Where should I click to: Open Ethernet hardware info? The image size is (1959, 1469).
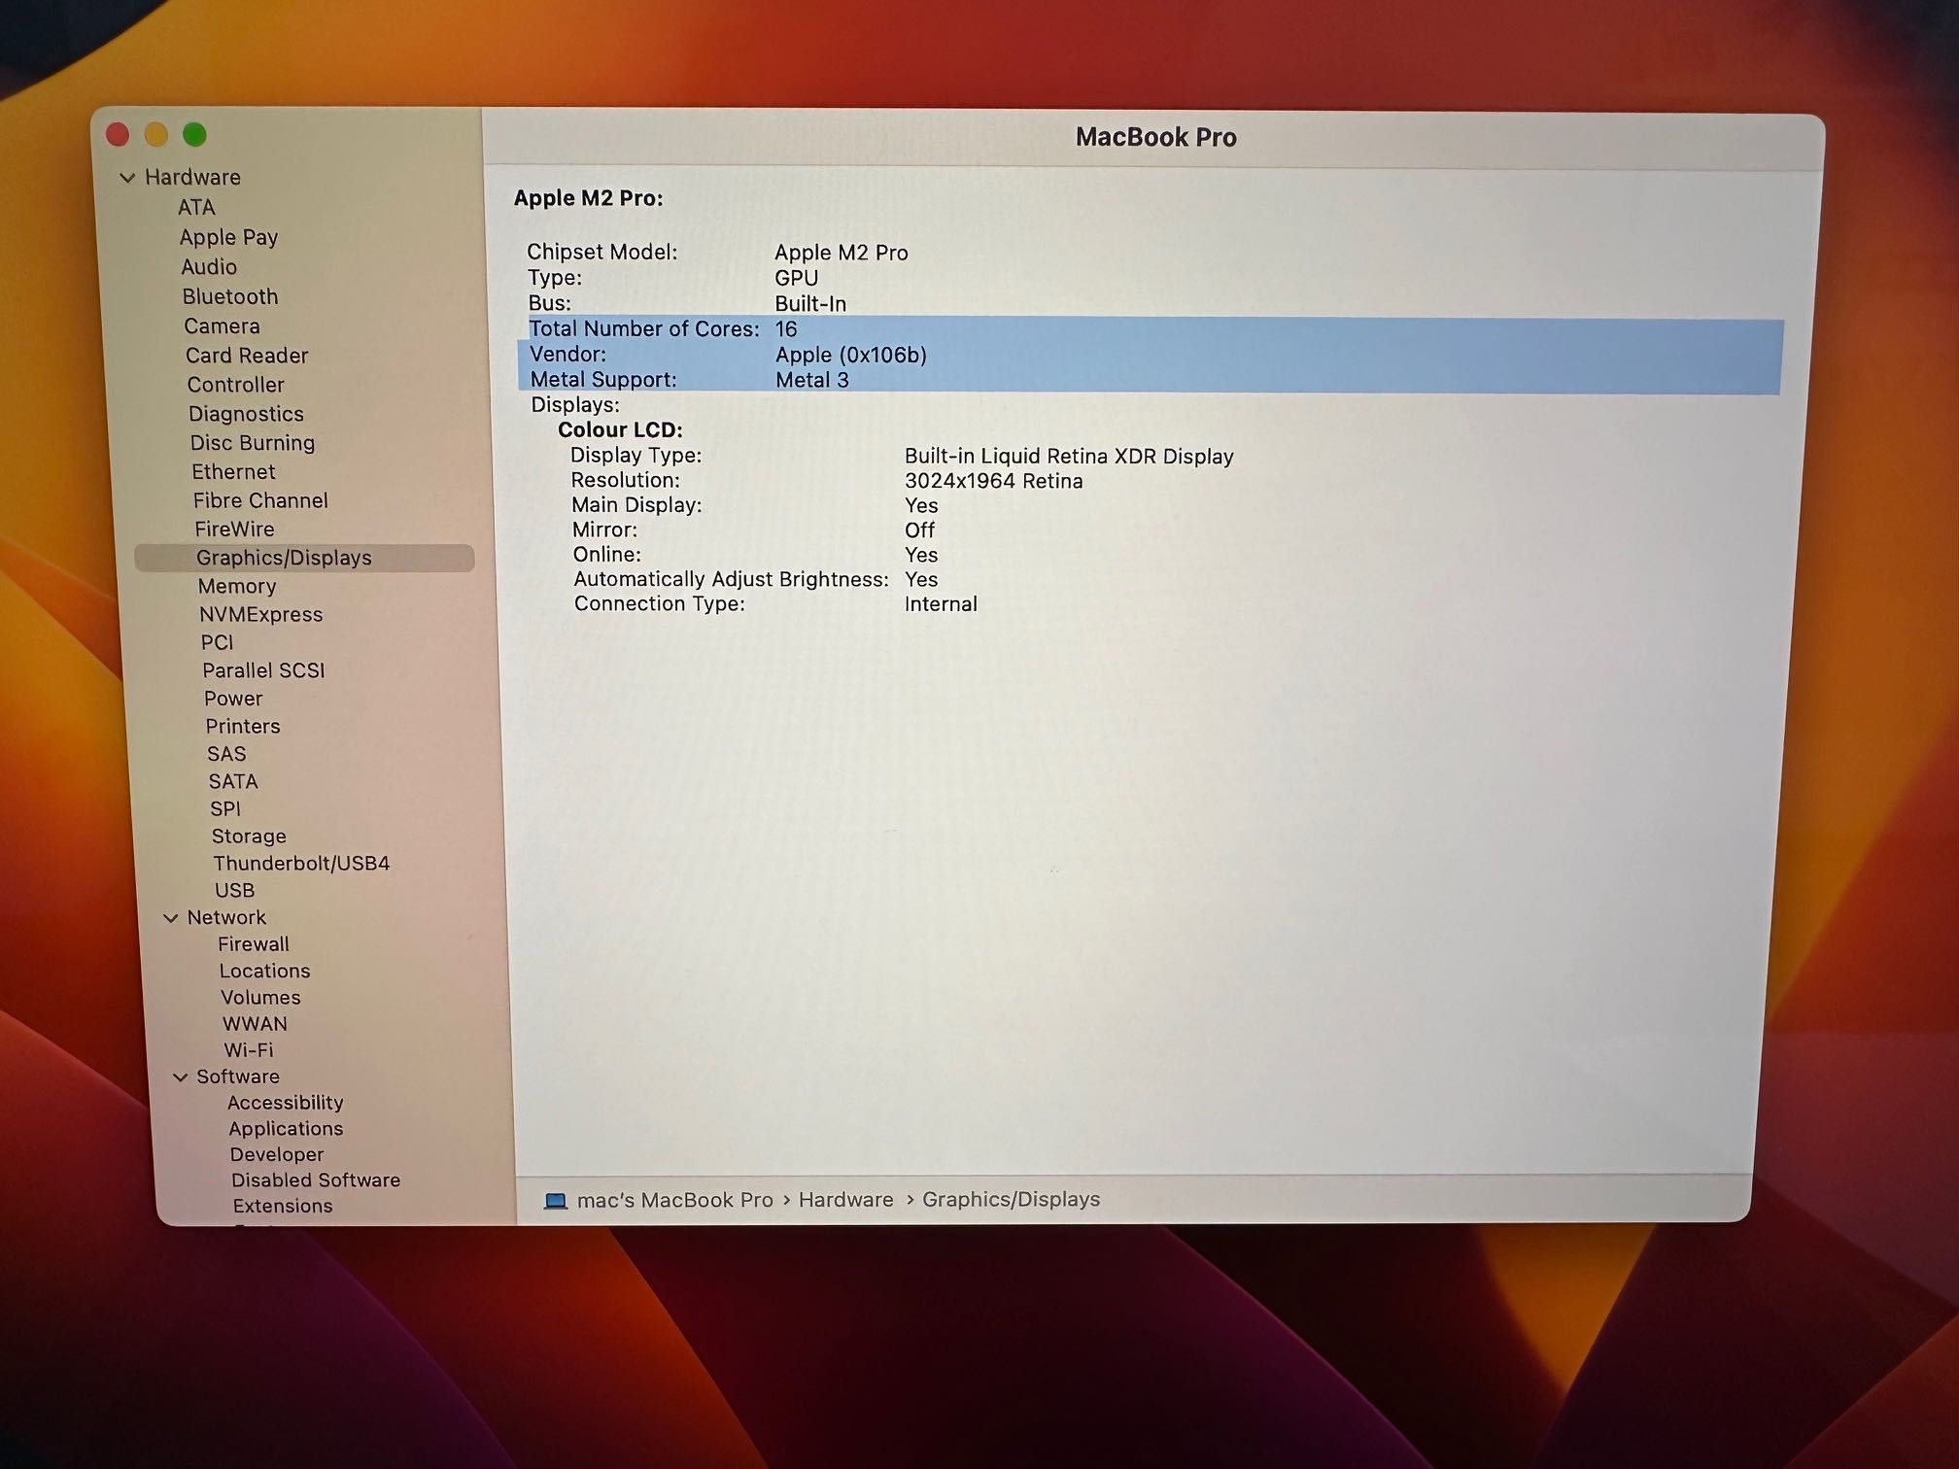(x=233, y=471)
